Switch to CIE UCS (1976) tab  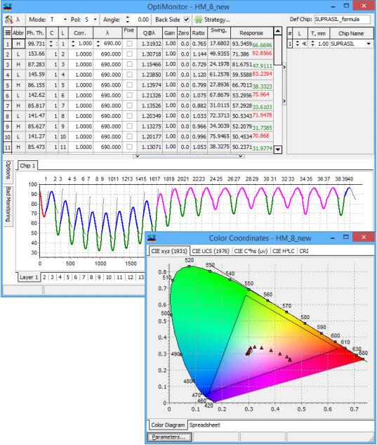[211, 251]
